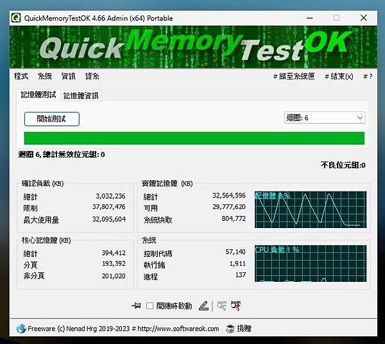This screenshot has width=385, height=344.
Task: Click the 不良位元組:0 text
Action: pyautogui.click(x=343, y=165)
